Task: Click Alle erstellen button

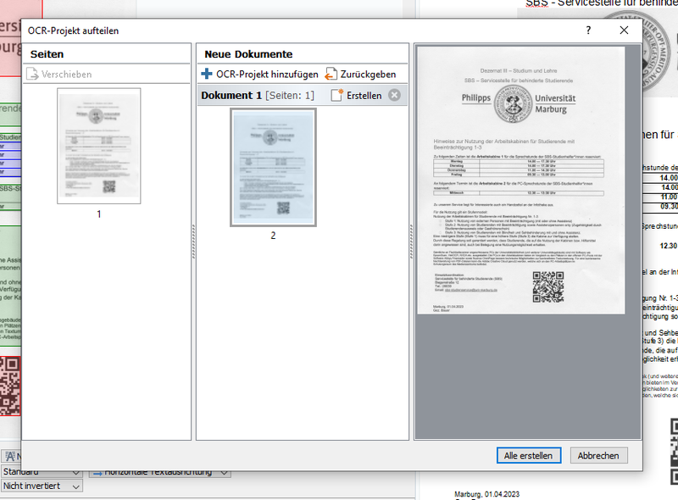Action: [529, 455]
